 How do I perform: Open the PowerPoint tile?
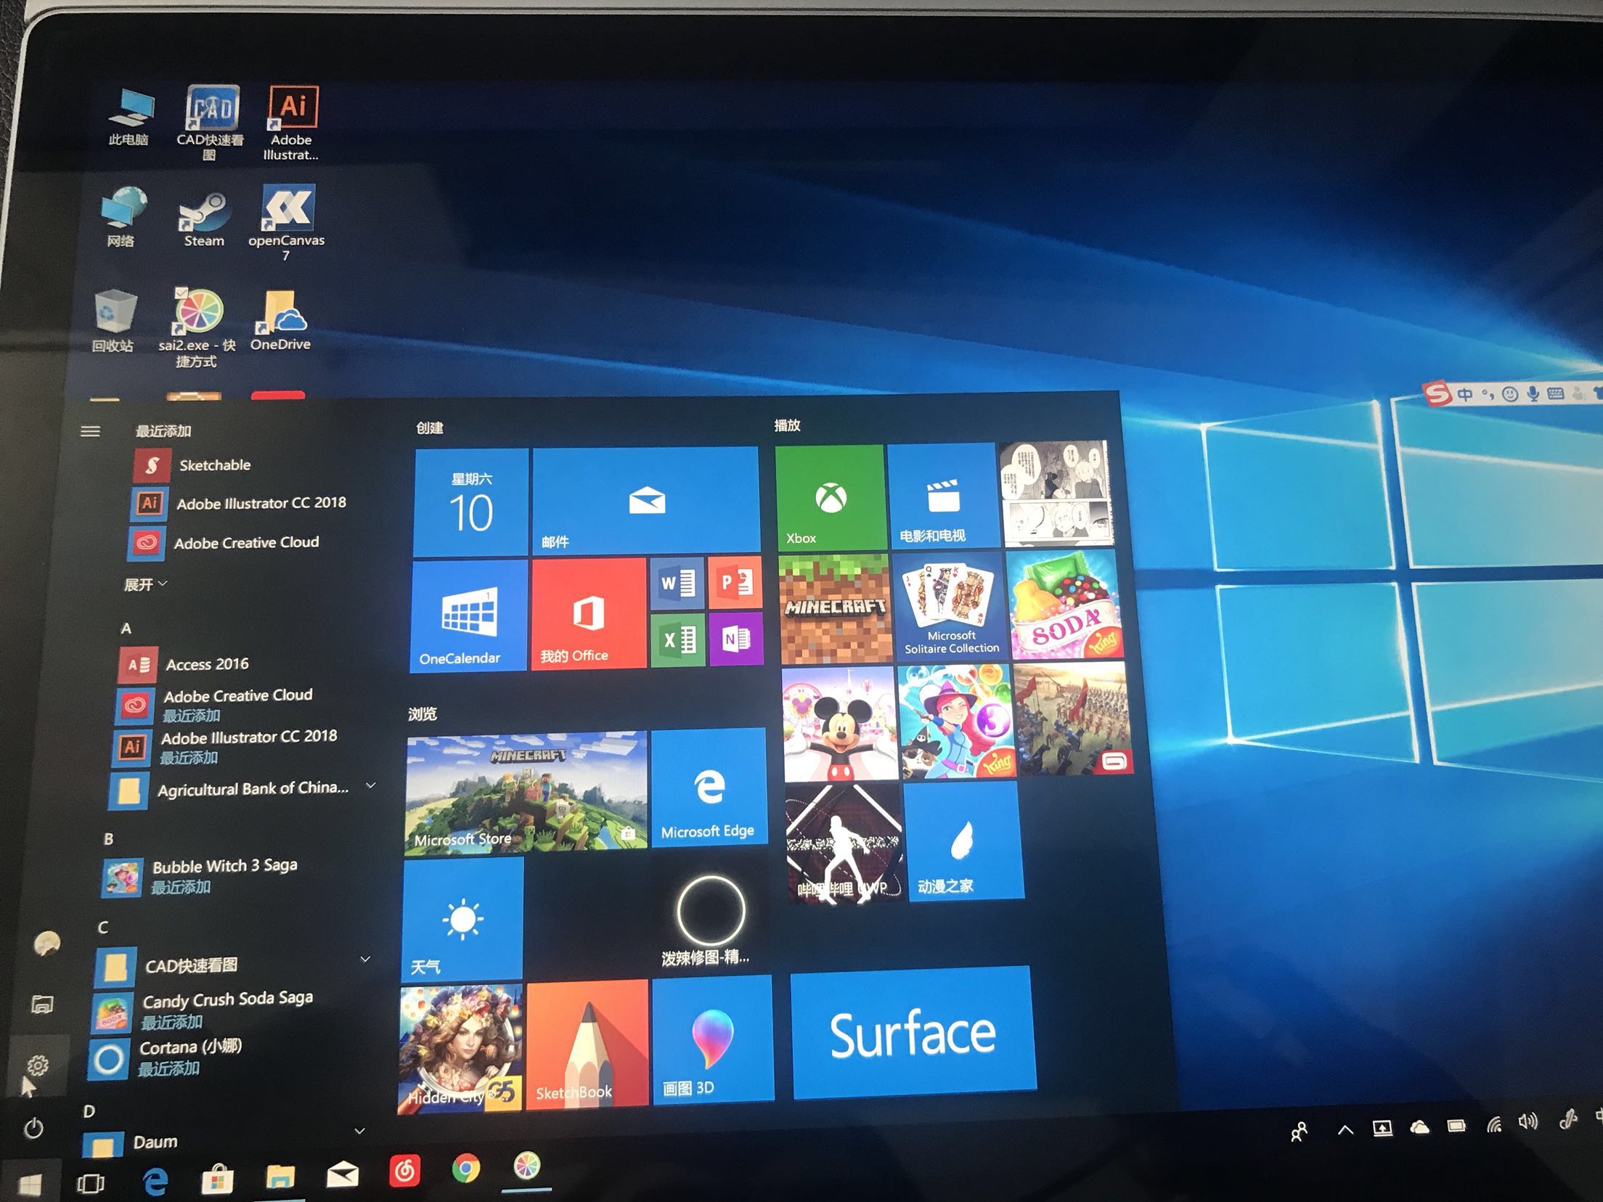pos(735,582)
